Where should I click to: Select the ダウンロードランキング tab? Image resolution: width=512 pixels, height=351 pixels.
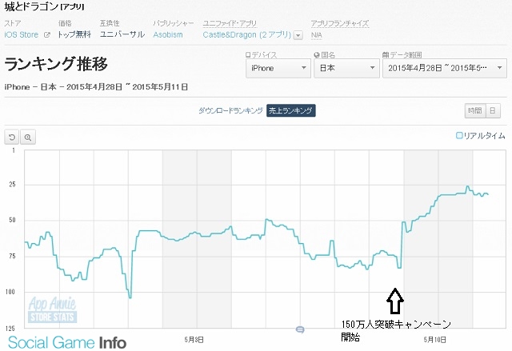(x=231, y=110)
